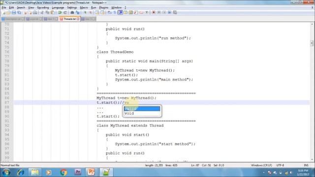This screenshot has height=177, width=315.
Task: Click the Cut scissors icon
Action: coord(42,12)
